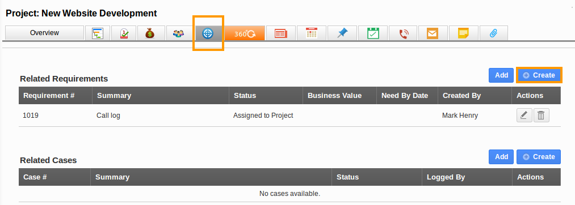The image size is (575, 205).
Task: Select the blue target requirements tab
Action: [208, 33]
